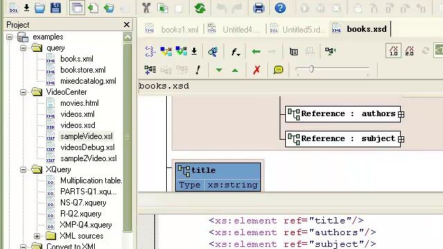This screenshot has width=443, height=249.
Task: Open help with the blue question mark icon
Action: (280, 8)
